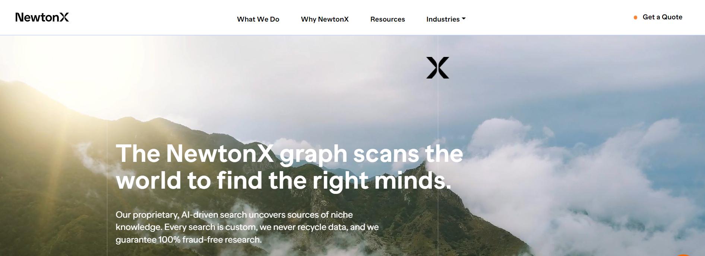Click the headline line 'The NewtonX graph scans the'
Viewport: 705px width, 256px height.
(289, 153)
